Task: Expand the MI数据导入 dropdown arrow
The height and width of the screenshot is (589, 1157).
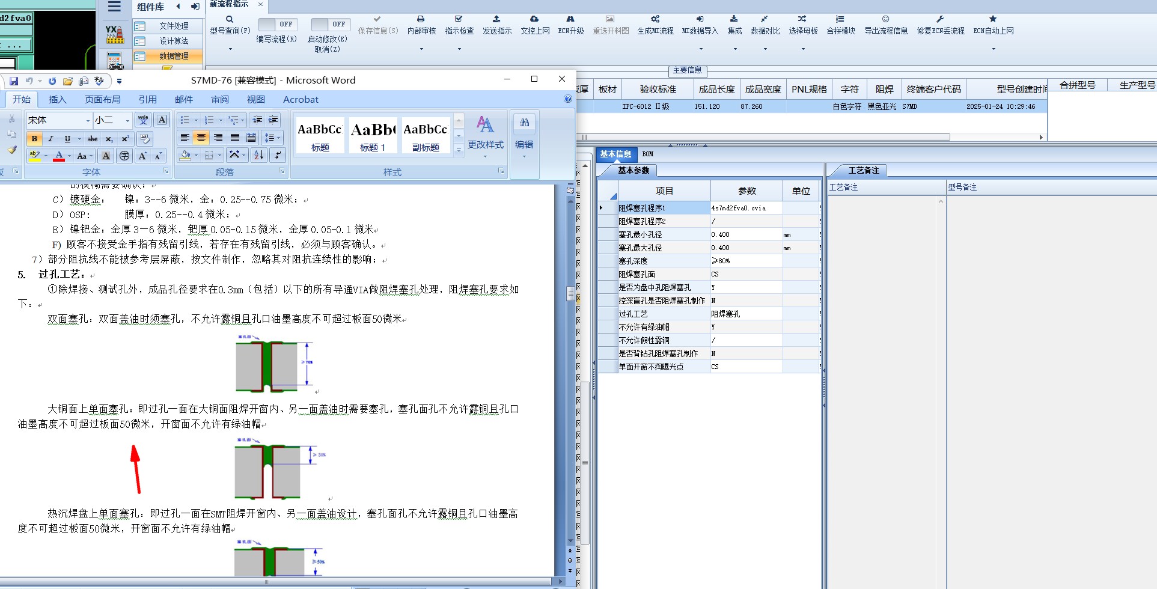Action: click(x=700, y=49)
